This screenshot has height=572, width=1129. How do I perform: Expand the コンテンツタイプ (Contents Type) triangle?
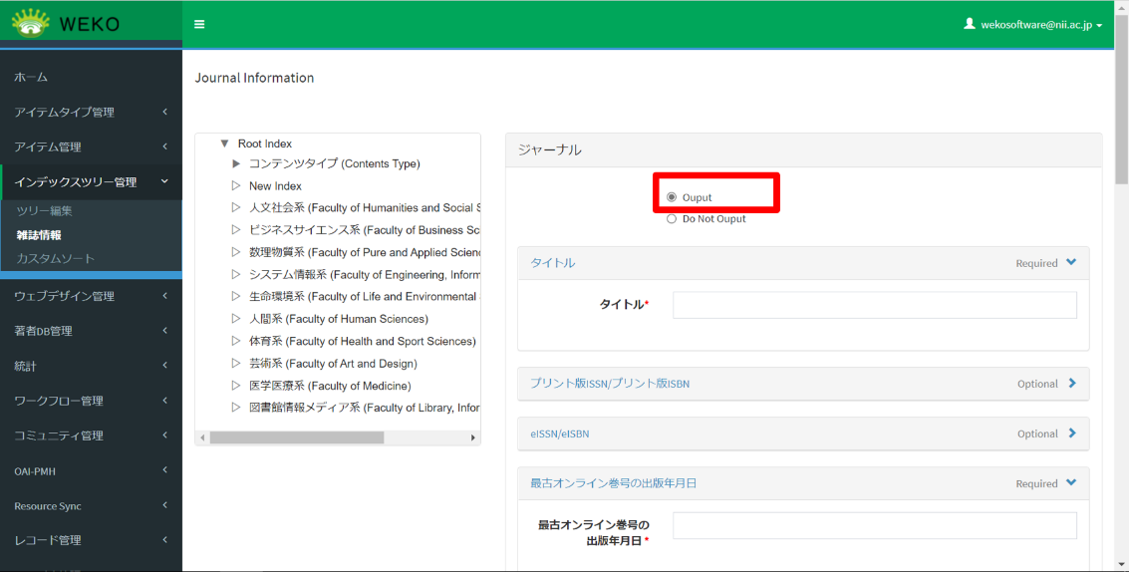(x=236, y=163)
